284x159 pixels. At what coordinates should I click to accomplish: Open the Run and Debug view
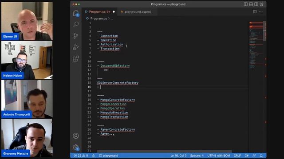point(76,47)
